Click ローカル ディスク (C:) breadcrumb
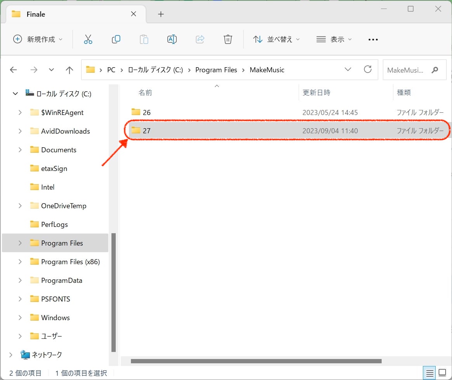The image size is (452, 380). [155, 70]
